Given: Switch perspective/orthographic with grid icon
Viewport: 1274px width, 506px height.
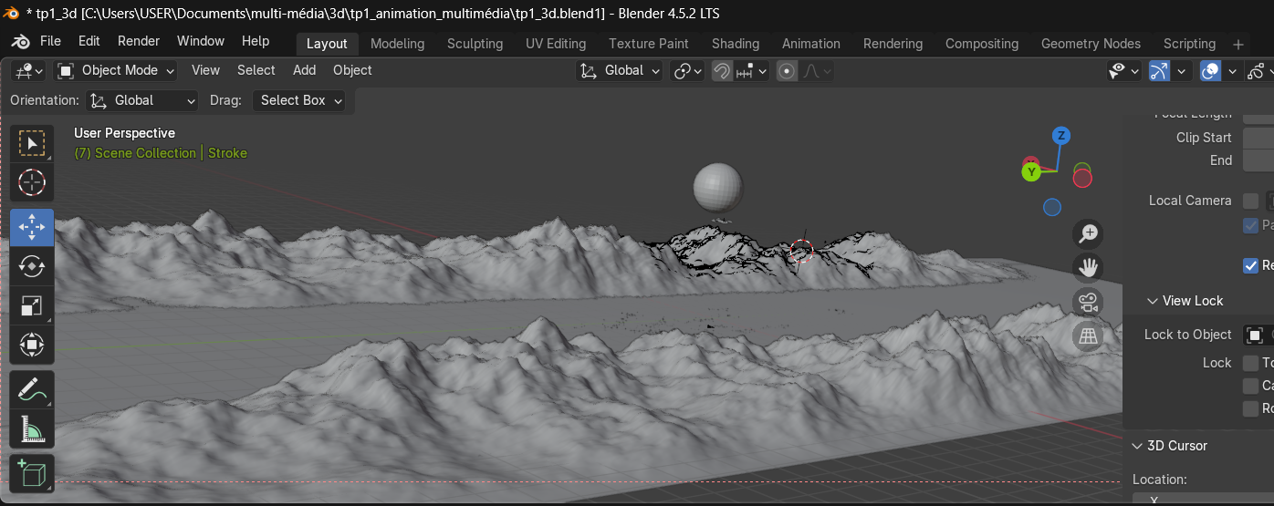Looking at the screenshot, I should point(1087,337).
